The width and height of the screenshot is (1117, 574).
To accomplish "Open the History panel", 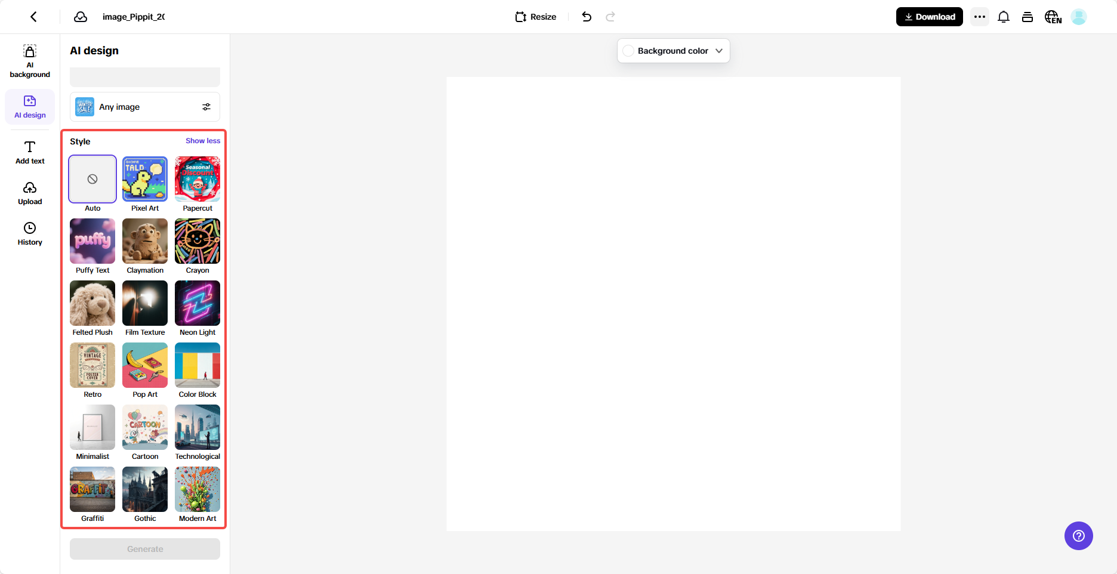I will (x=30, y=234).
